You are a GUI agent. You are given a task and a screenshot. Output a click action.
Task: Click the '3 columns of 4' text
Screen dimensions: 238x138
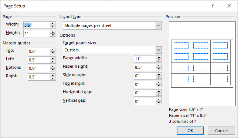coord(183,121)
